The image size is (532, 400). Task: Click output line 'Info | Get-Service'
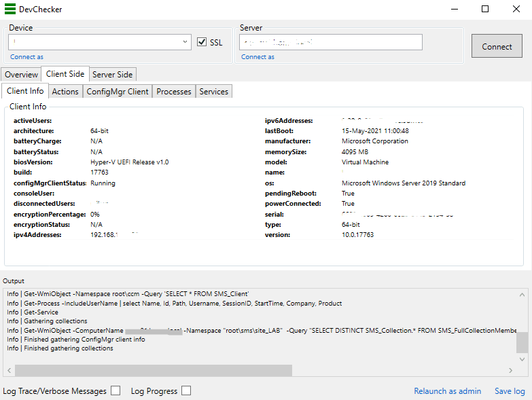click(33, 312)
